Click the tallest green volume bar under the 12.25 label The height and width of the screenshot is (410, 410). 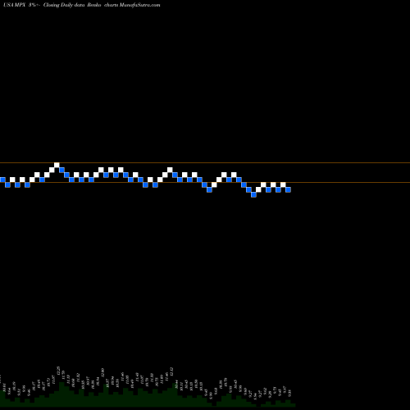[x=61, y=394]
